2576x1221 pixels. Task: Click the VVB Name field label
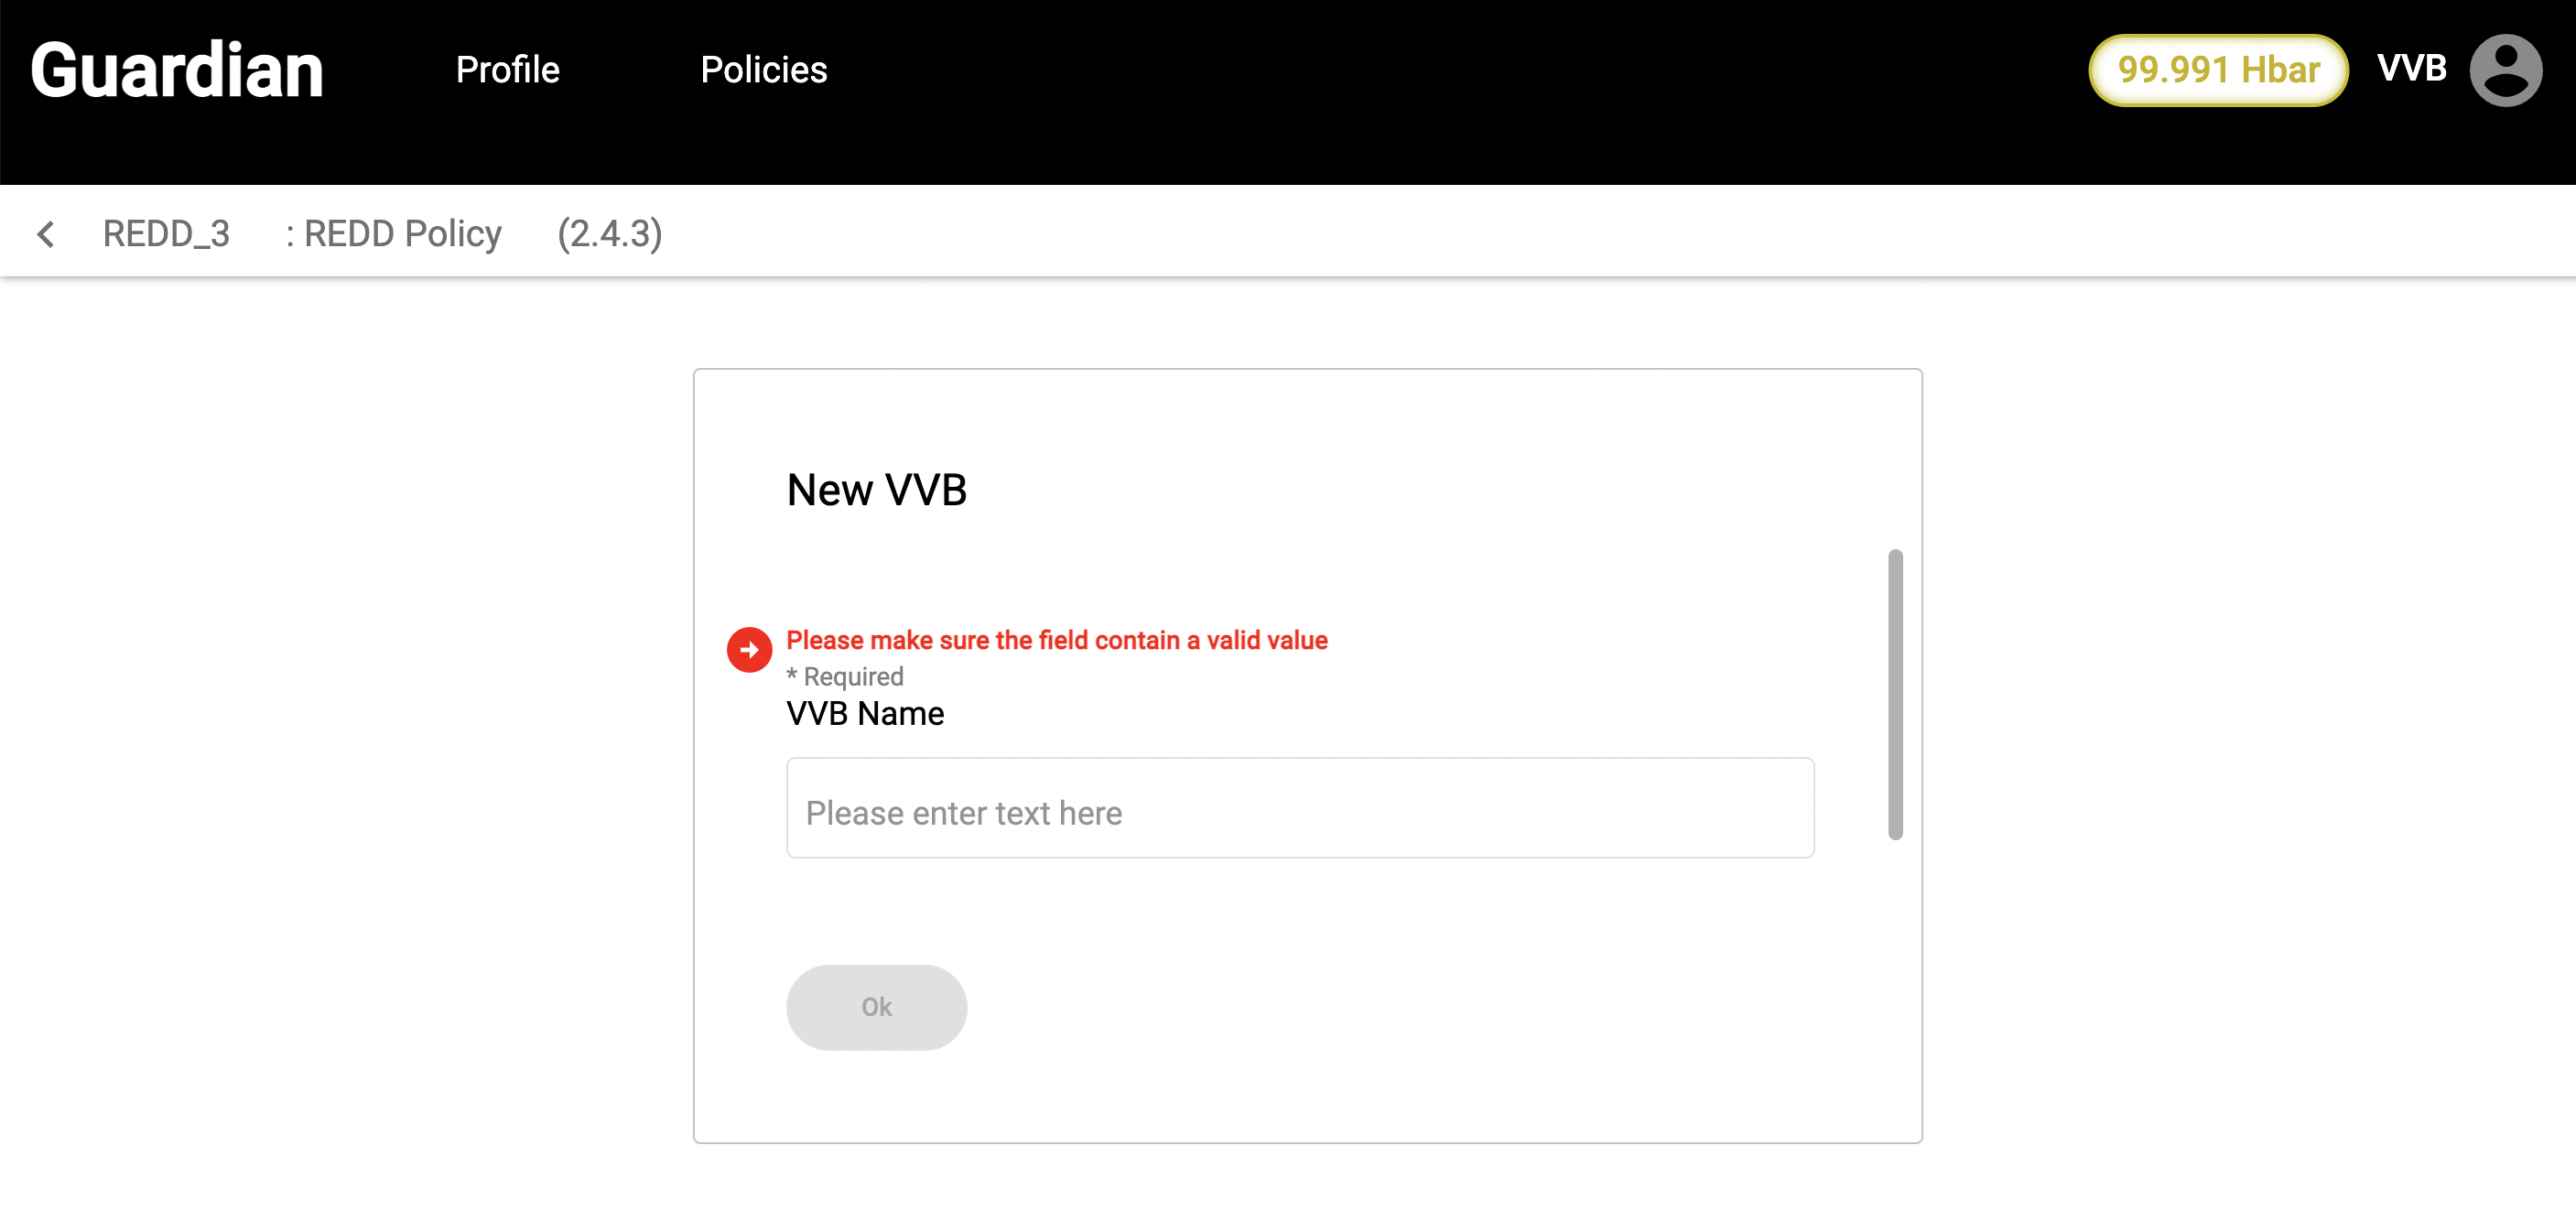coord(865,714)
